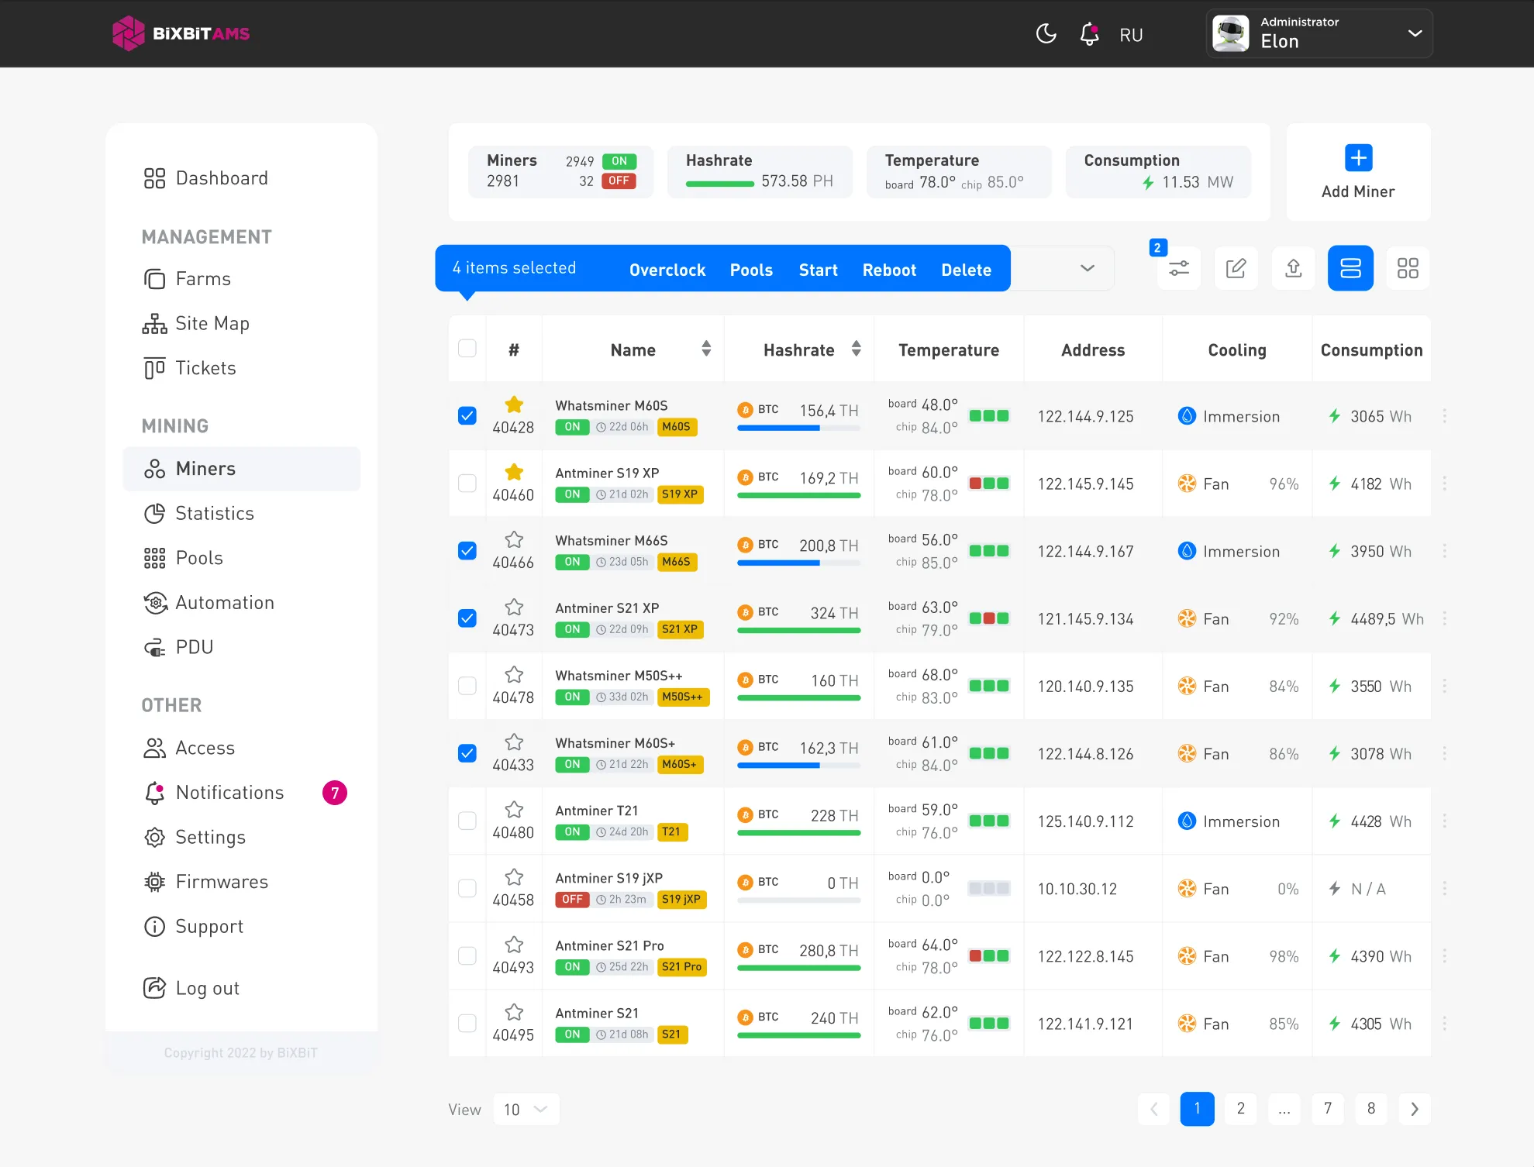
Task: Expand the dropdown beside bulk actions bar
Action: (1088, 268)
